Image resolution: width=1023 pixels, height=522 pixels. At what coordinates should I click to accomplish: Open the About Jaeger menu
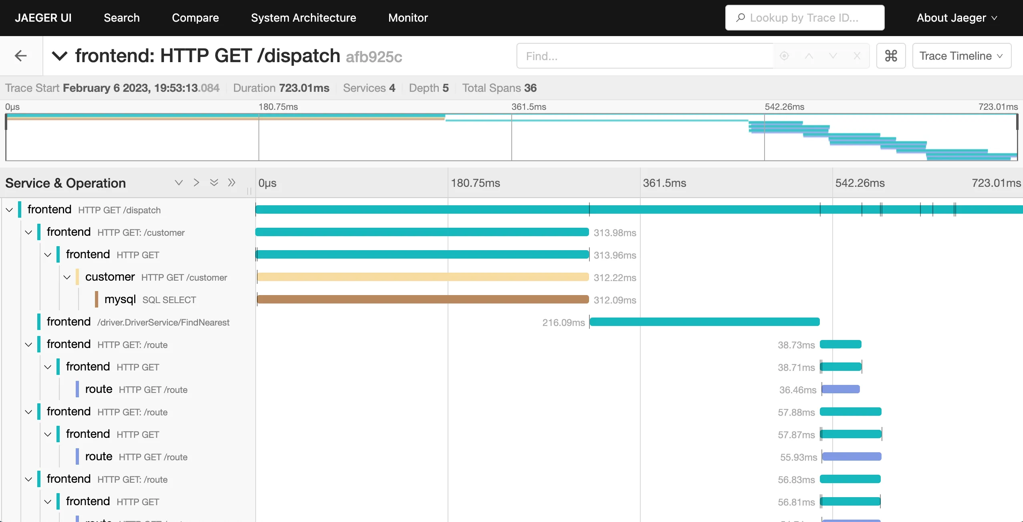[x=957, y=18]
